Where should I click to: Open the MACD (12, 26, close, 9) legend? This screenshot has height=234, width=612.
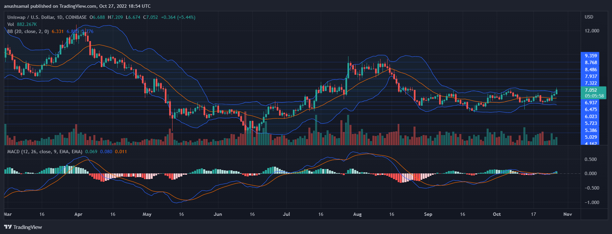44,152
